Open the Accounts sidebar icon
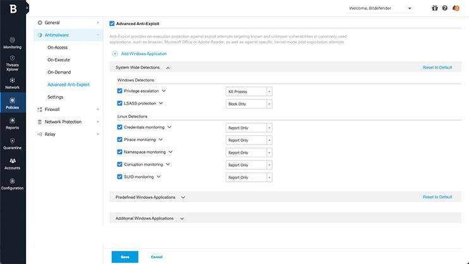The height and width of the screenshot is (264, 469). (13, 161)
